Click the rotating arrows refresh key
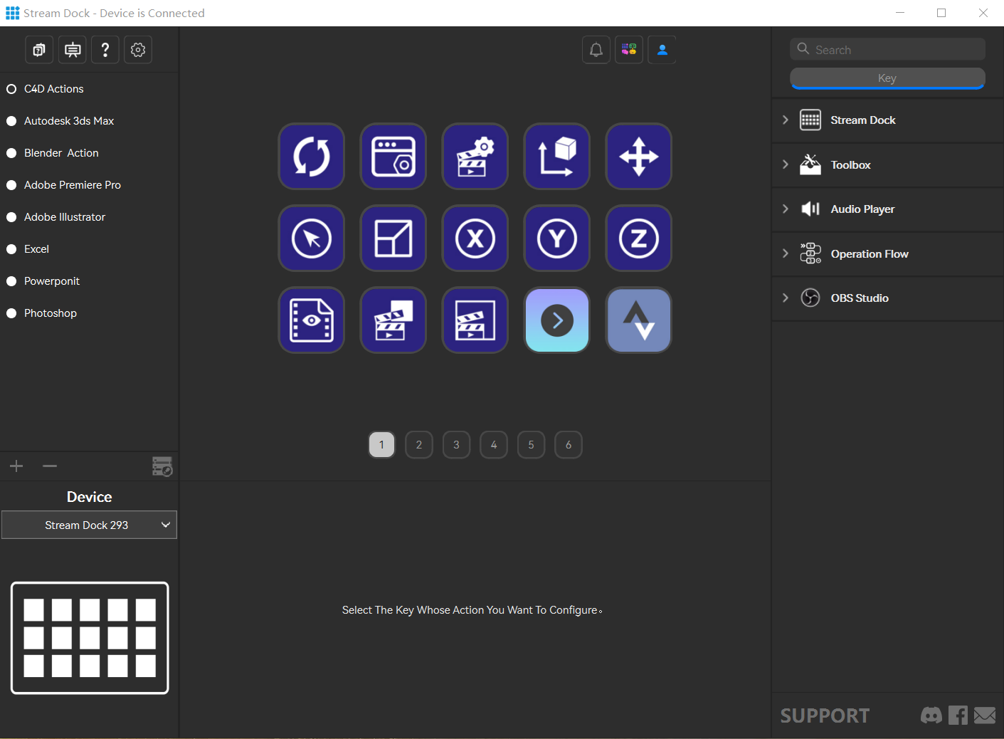The width and height of the screenshot is (1004, 739). (312, 157)
